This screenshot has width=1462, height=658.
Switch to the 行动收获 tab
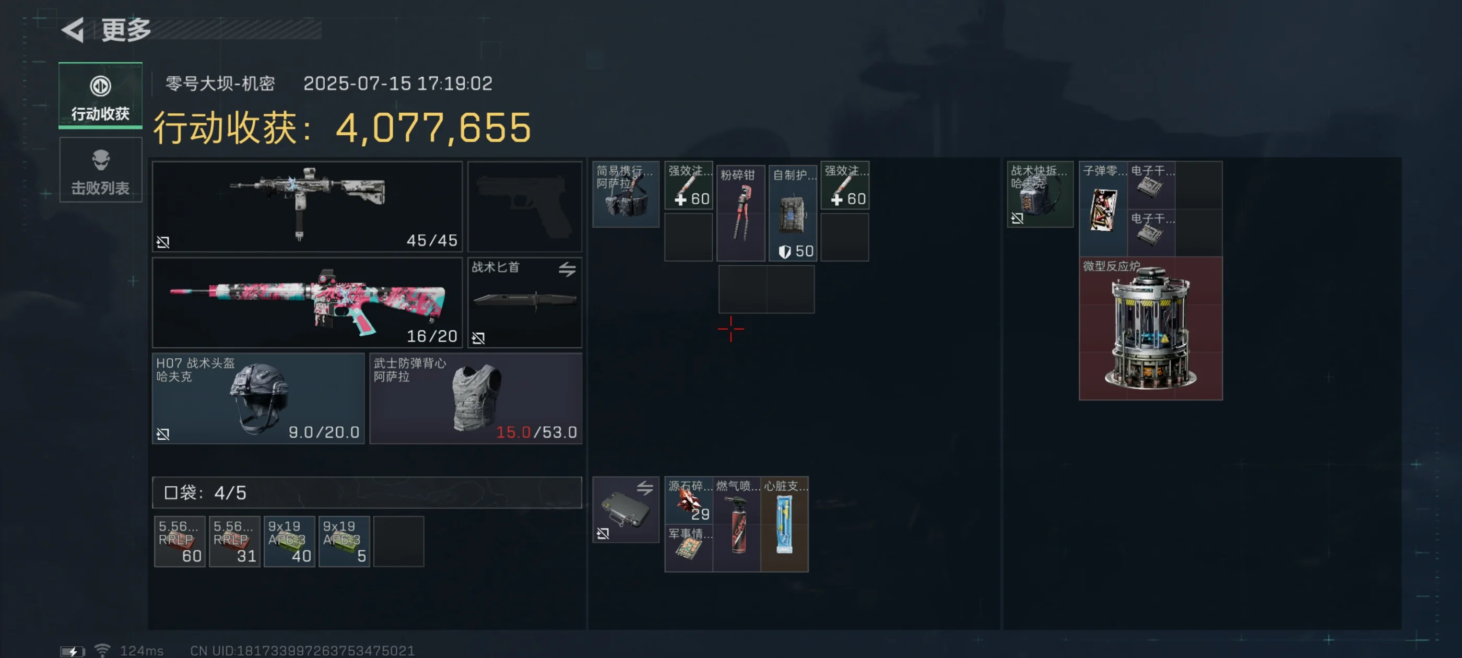tap(100, 95)
